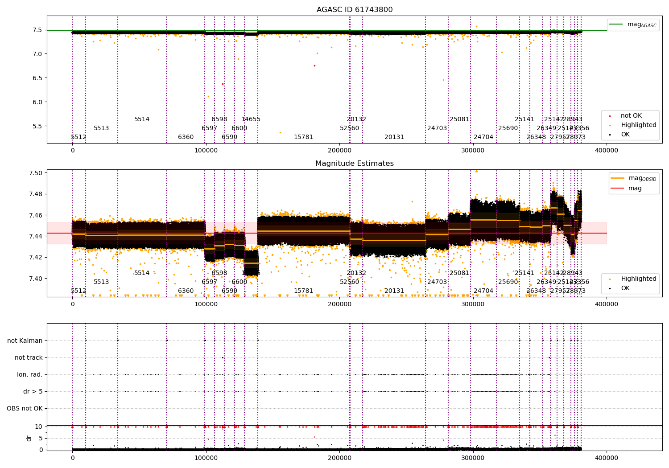Click OBSID label 5512 in top plot
The height and width of the screenshot is (468, 669).
pyautogui.click(x=78, y=137)
